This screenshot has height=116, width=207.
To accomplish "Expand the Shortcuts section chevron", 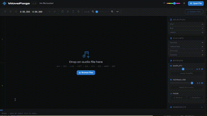I will tap(202, 107).
